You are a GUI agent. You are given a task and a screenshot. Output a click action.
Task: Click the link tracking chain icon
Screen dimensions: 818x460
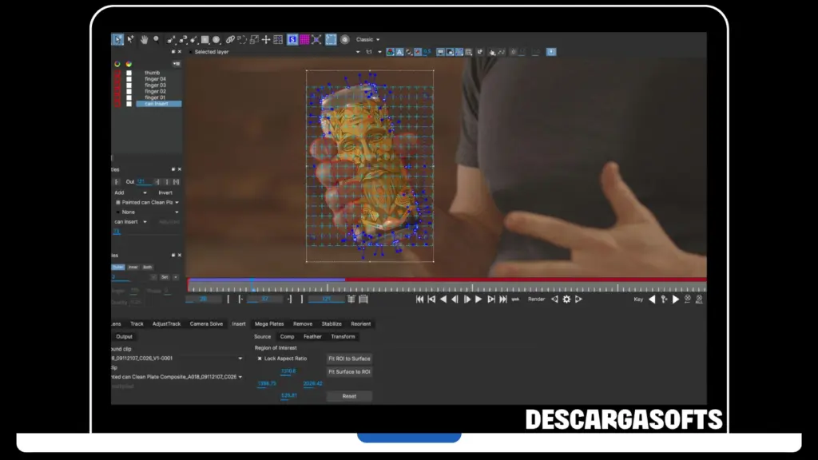click(230, 39)
